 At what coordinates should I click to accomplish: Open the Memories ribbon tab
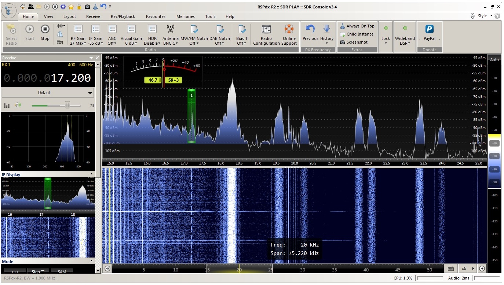click(186, 16)
